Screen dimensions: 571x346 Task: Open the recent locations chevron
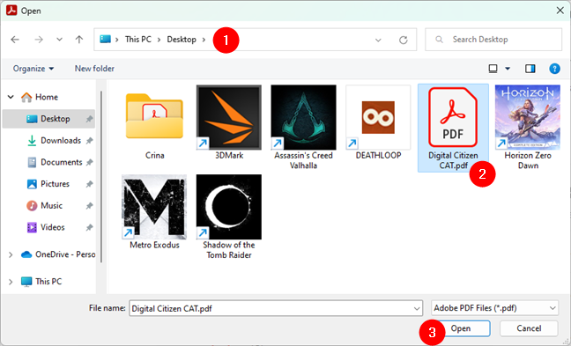(59, 40)
